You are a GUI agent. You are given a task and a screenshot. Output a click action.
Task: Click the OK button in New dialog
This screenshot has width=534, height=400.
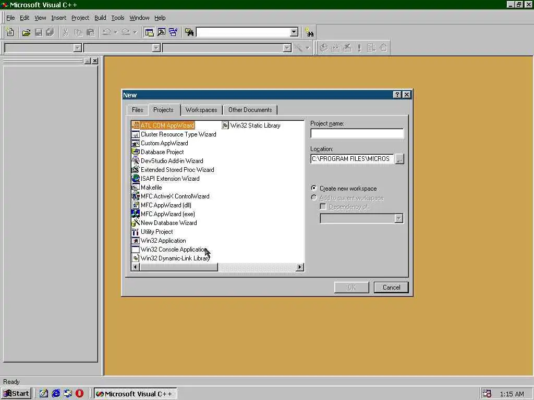click(351, 287)
